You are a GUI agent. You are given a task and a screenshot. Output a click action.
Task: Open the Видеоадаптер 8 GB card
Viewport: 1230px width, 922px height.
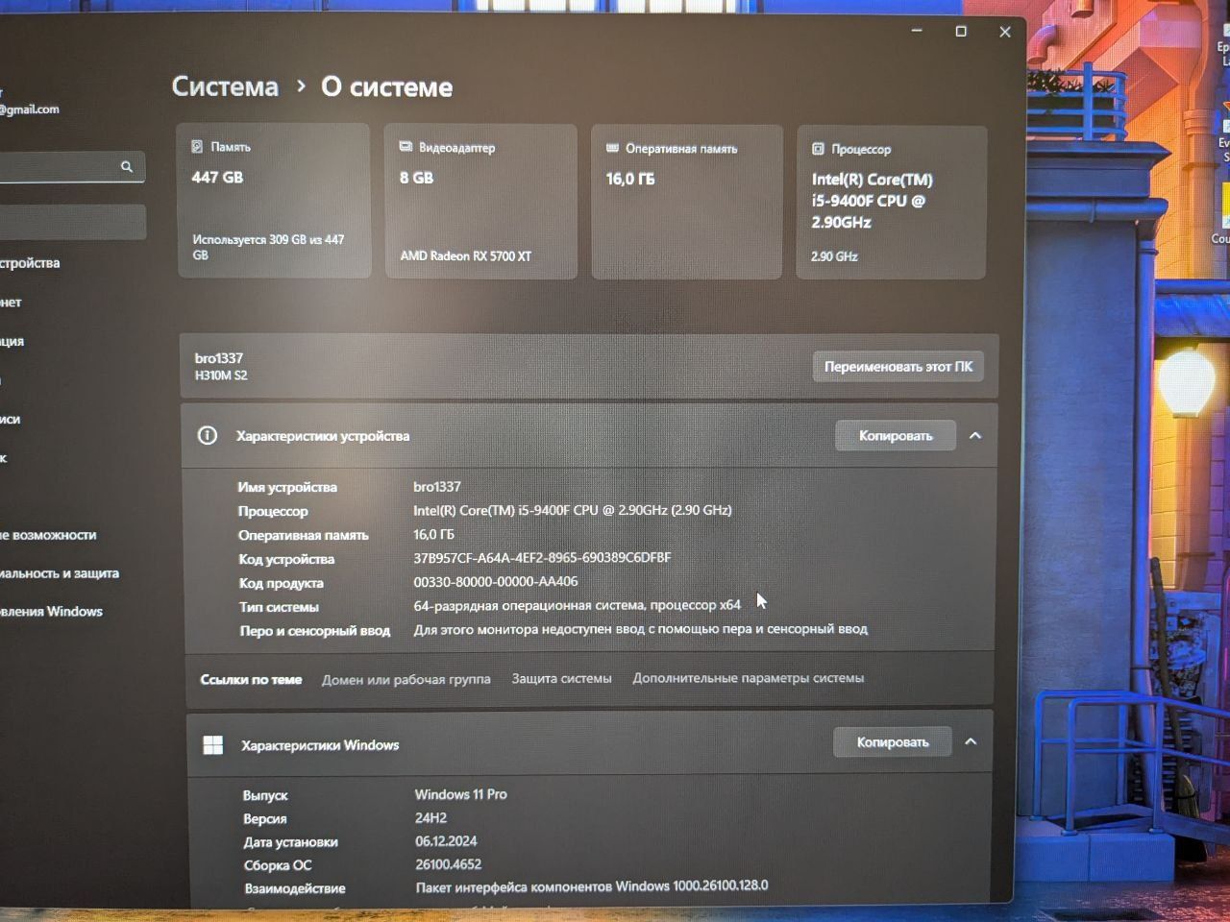click(481, 202)
